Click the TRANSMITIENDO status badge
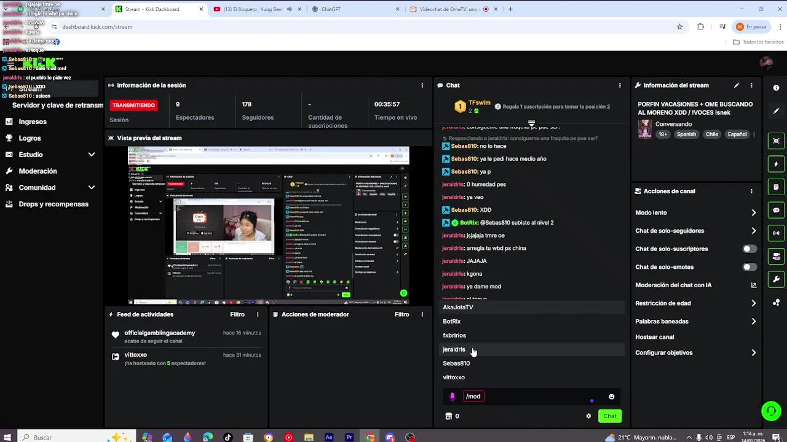This screenshot has height=442, width=787. click(133, 105)
